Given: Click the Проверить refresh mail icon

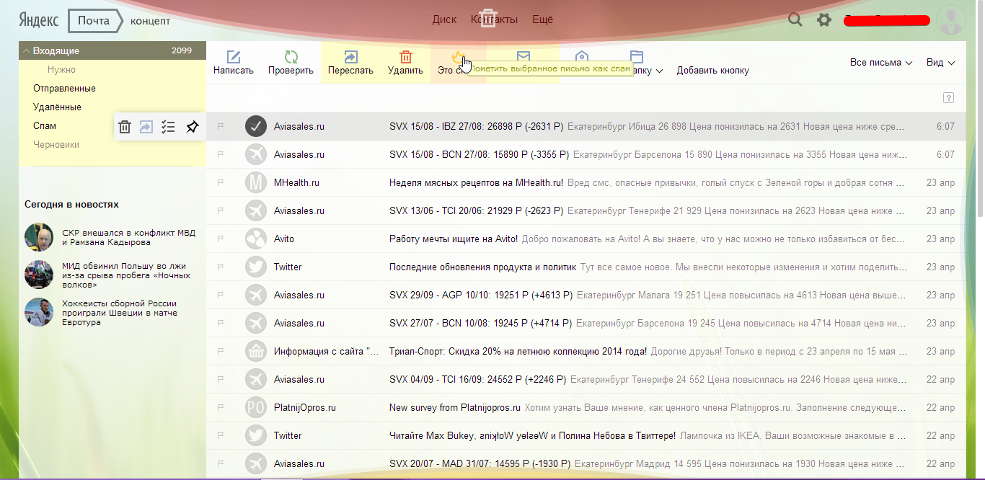Looking at the screenshot, I should click(x=291, y=57).
